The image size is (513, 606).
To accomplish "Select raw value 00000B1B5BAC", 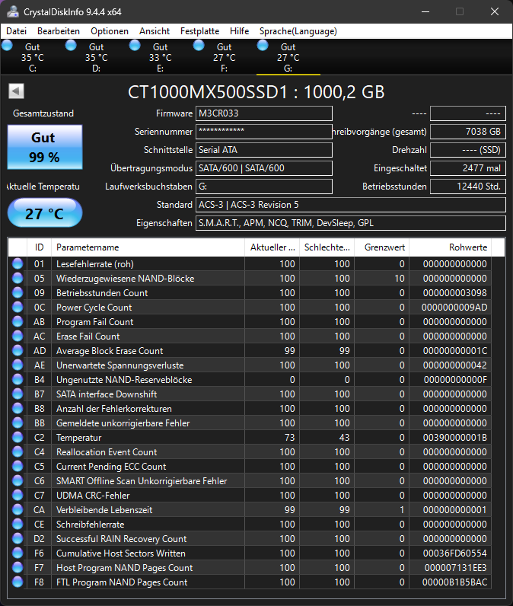I will click(454, 582).
